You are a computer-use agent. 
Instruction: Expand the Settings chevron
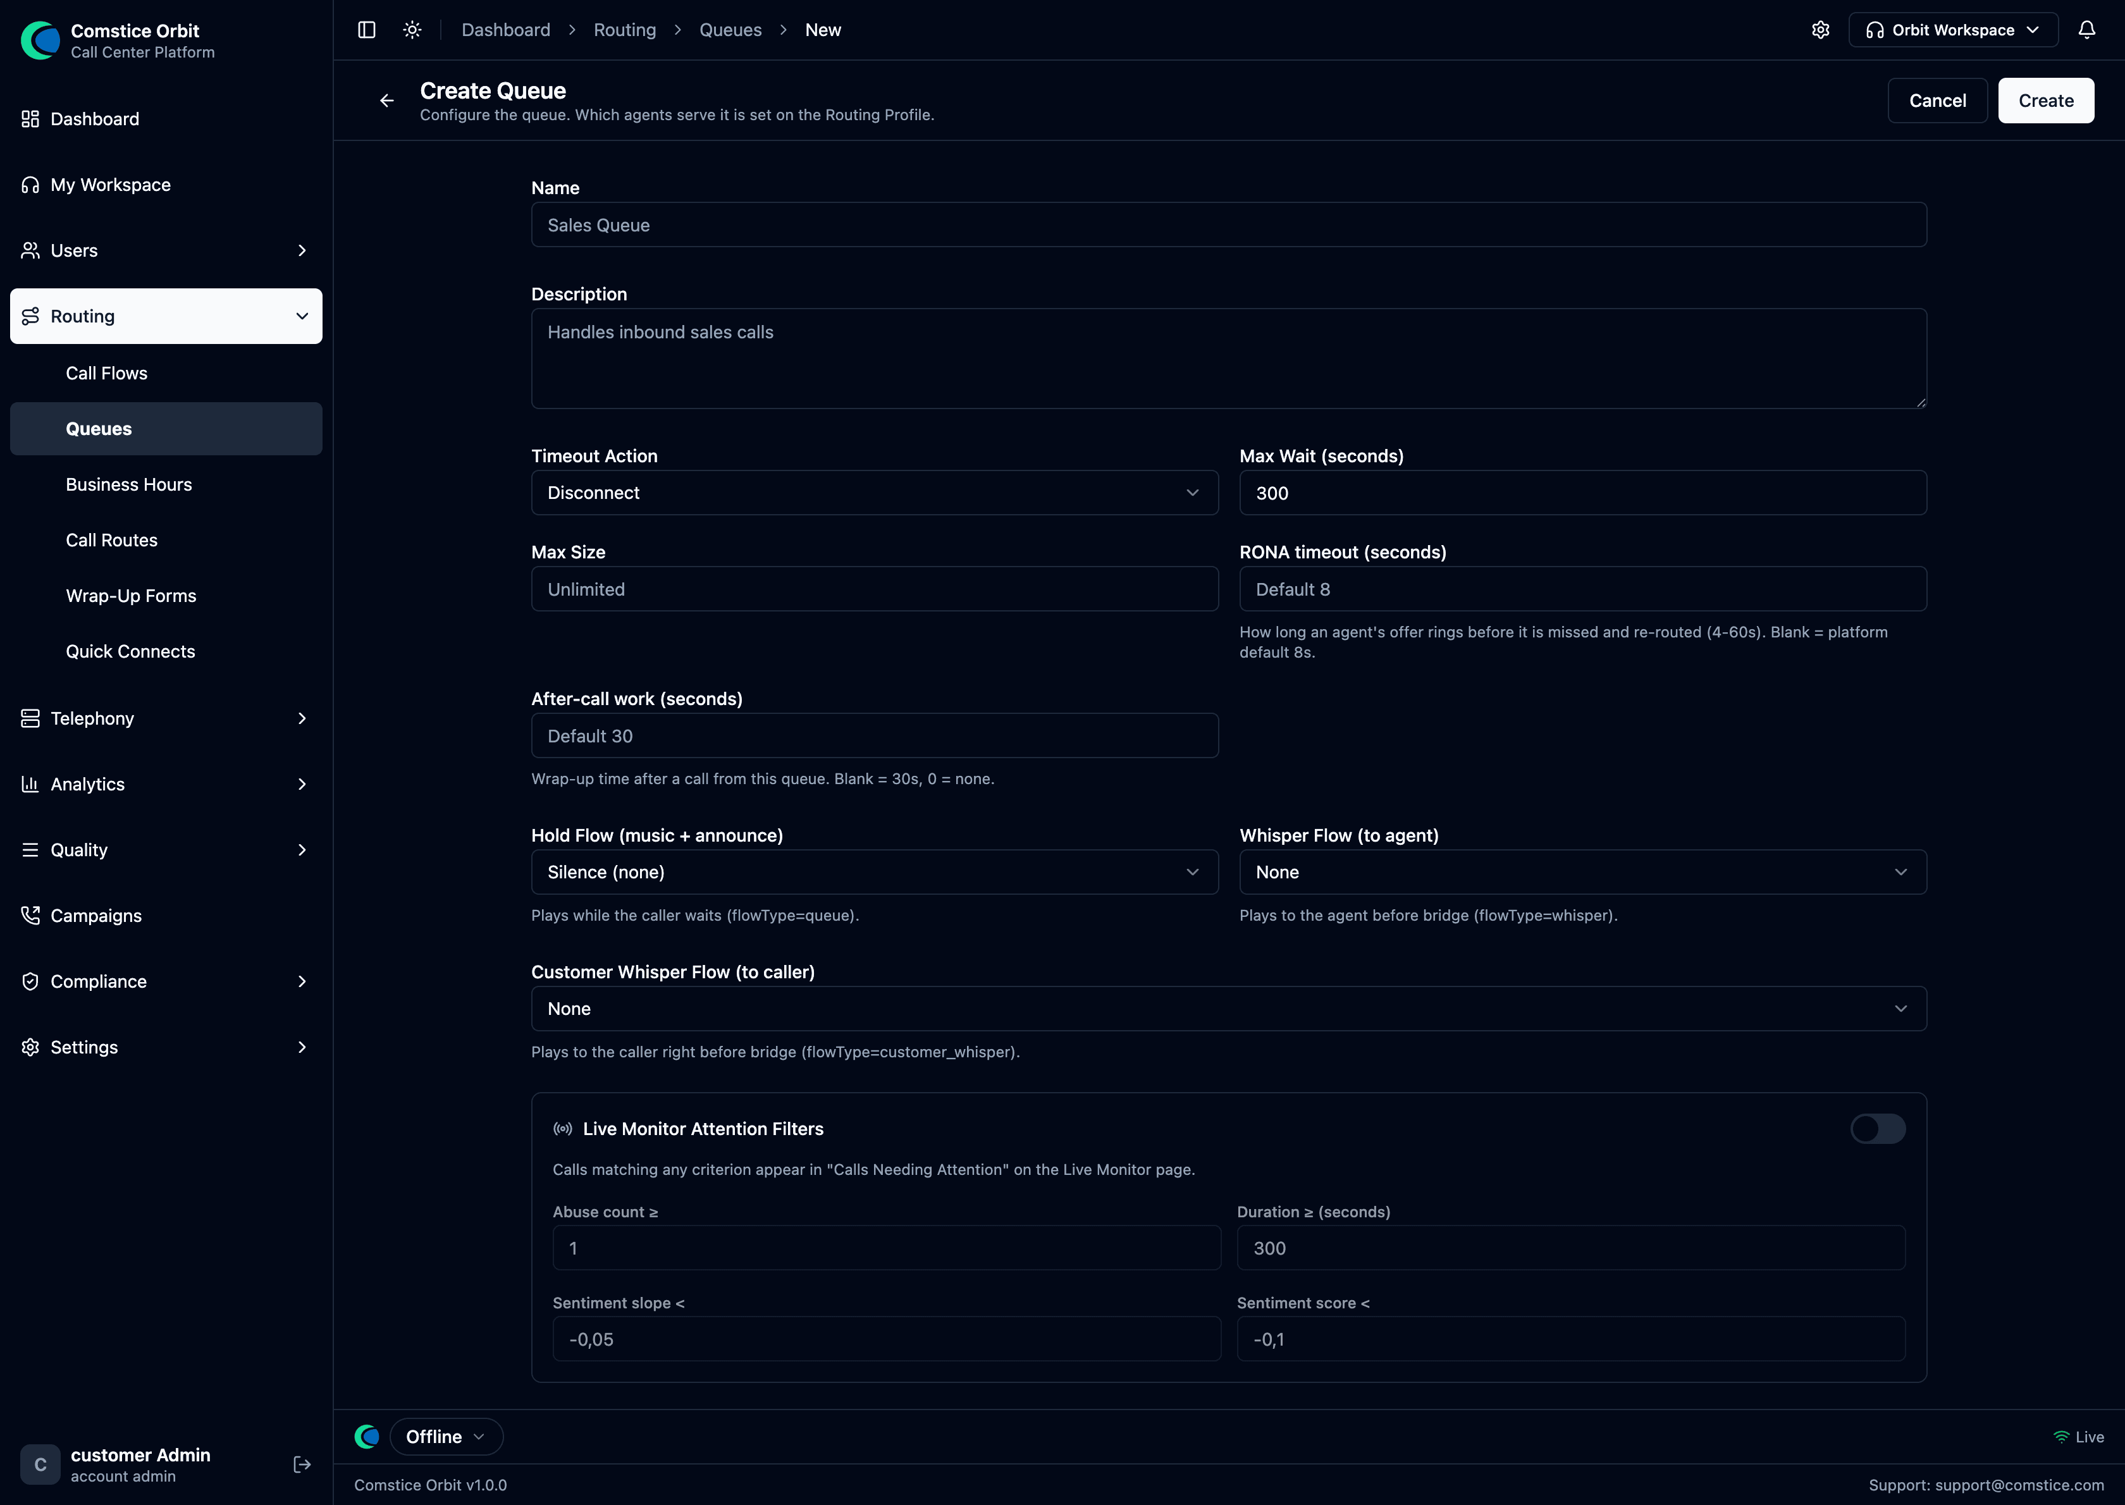[x=302, y=1047]
